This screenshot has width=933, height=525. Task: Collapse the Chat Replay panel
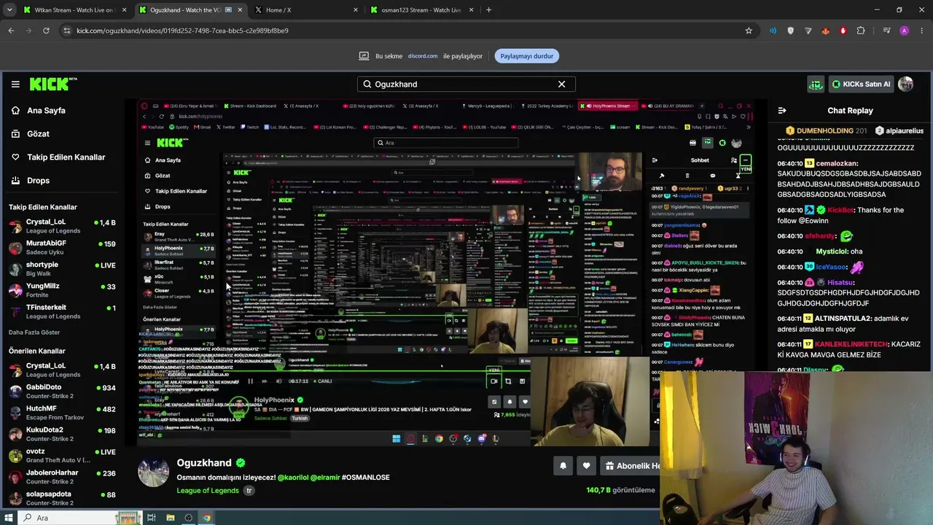click(x=782, y=111)
